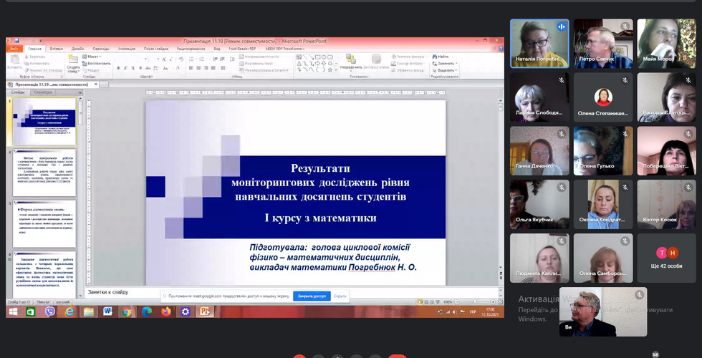Click the Paste (Вставить) icon in ribbon
Viewport: 702px width, 358px height.
(x=14, y=62)
